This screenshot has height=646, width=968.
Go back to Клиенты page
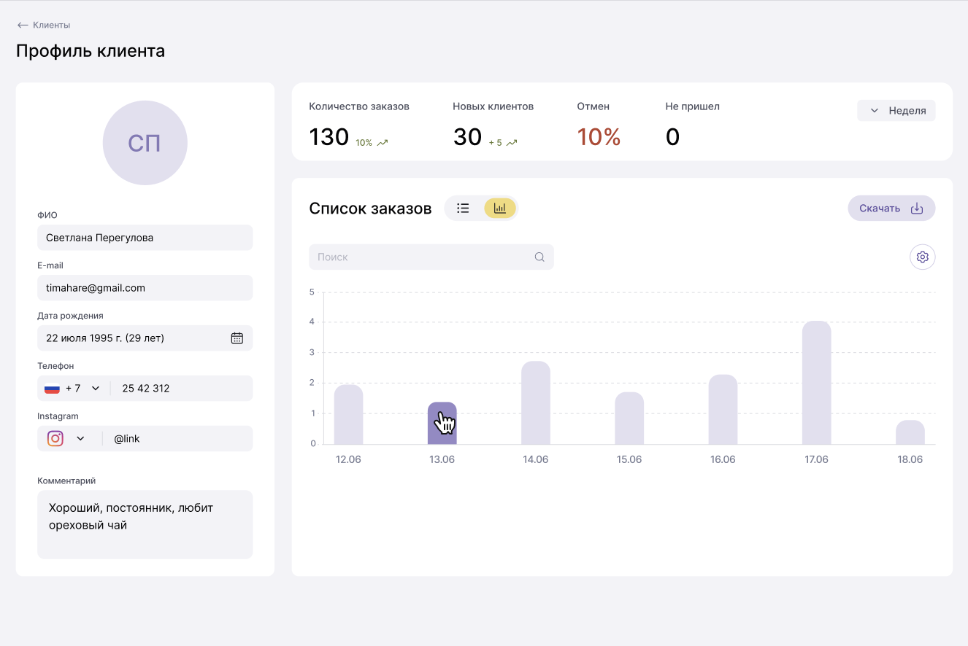(44, 25)
